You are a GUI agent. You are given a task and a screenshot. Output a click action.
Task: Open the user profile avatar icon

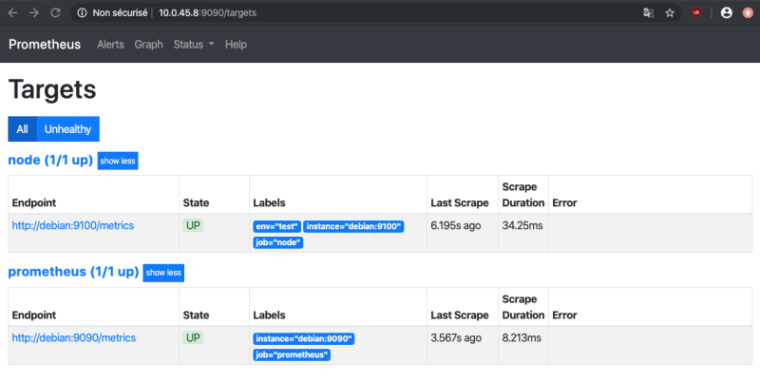click(x=727, y=13)
